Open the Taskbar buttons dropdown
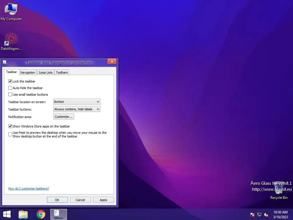Screen dimensions: 293x220 point(77,109)
